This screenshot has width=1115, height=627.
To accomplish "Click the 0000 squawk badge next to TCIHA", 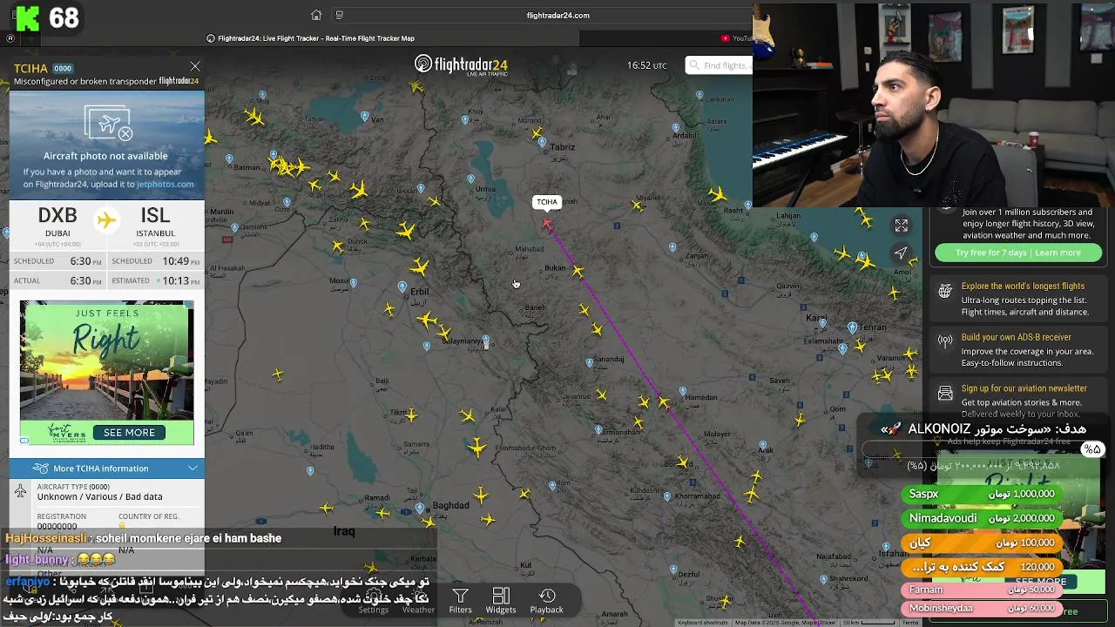I will (62, 69).
